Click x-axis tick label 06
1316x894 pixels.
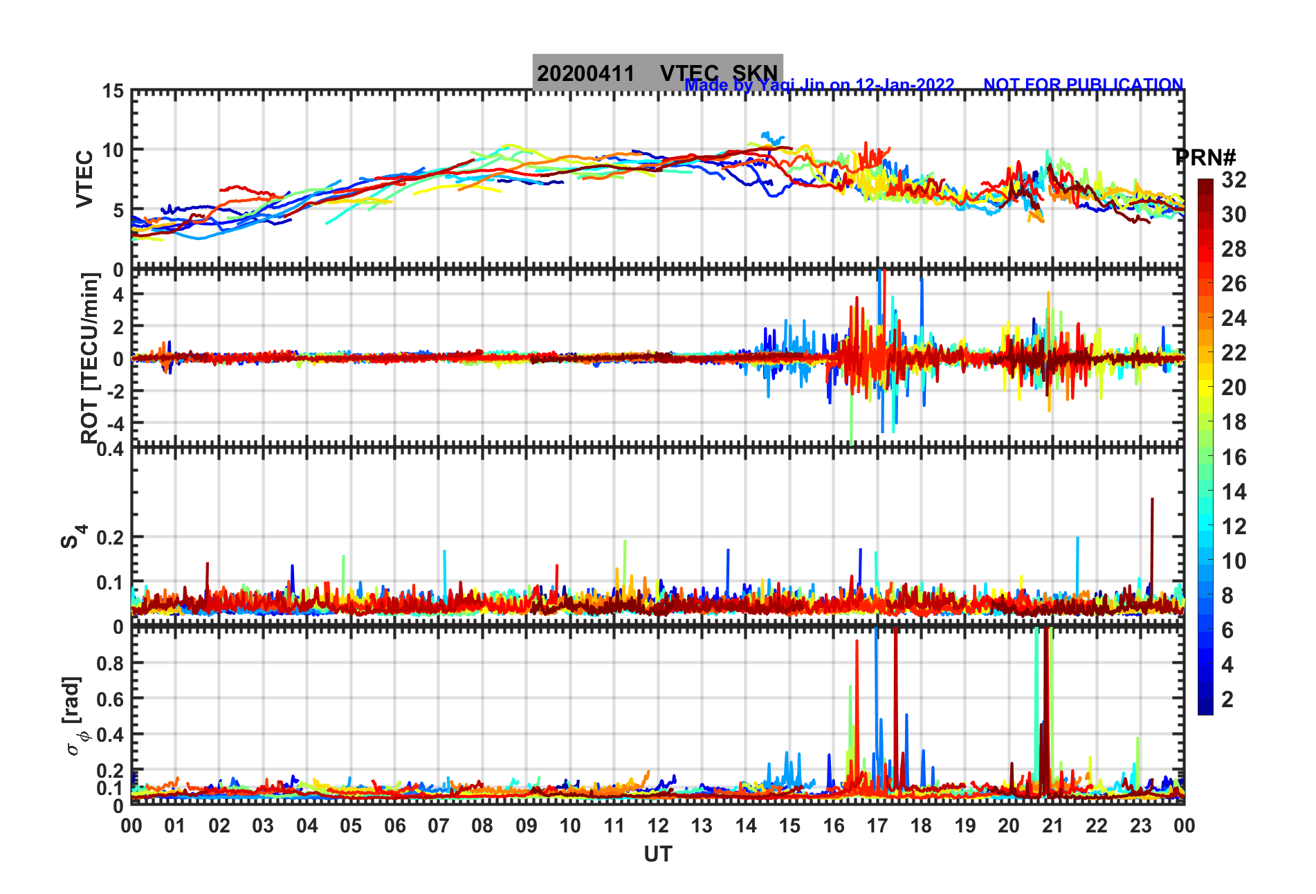pyautogui.click(x=395, y=825)
